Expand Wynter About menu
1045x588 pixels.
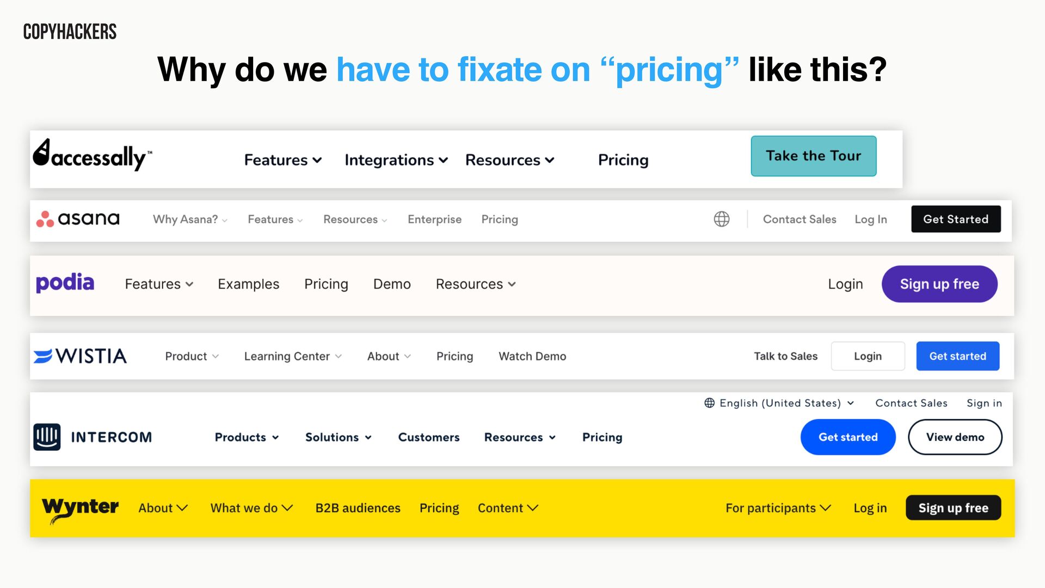[x=163, y=508]
